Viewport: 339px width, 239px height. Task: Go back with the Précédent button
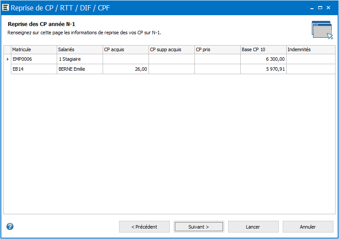(x=144, y=227)
